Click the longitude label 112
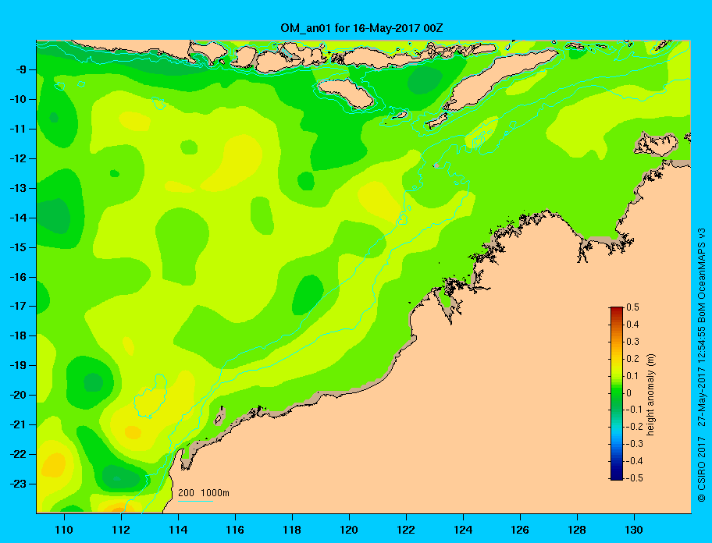 tap(121, 530)
